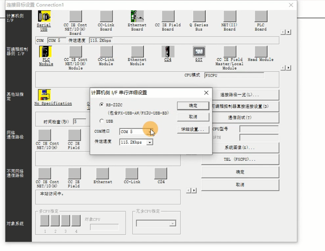The image size is (325, 251).
Task: Open the 冗余CPU指定 combo box
Action: [x=172, y=223]
